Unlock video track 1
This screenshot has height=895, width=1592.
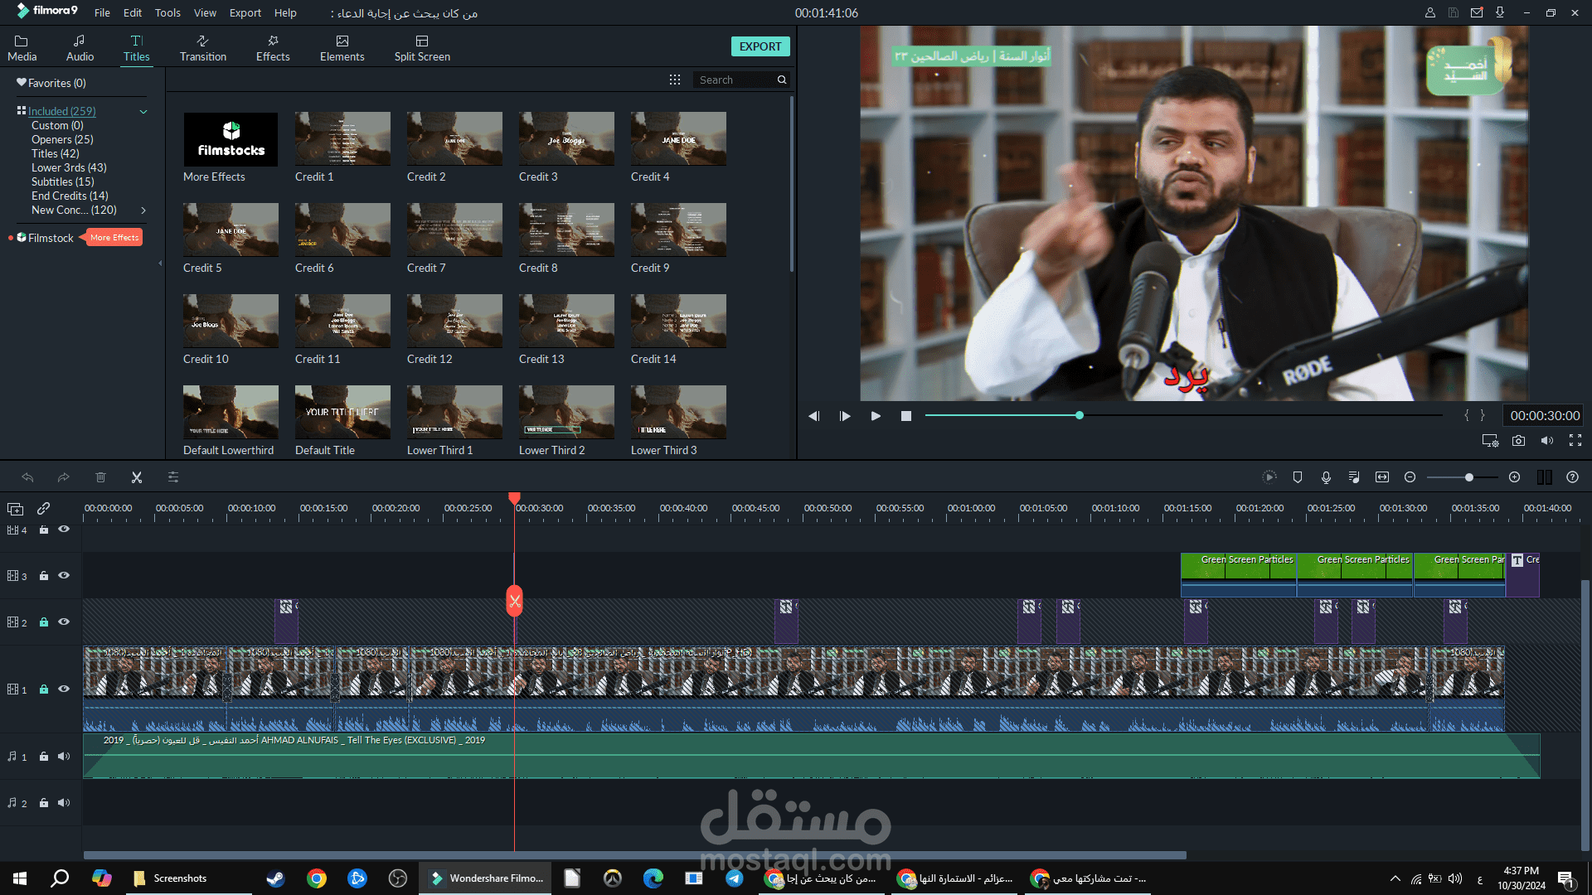[44, 689]
